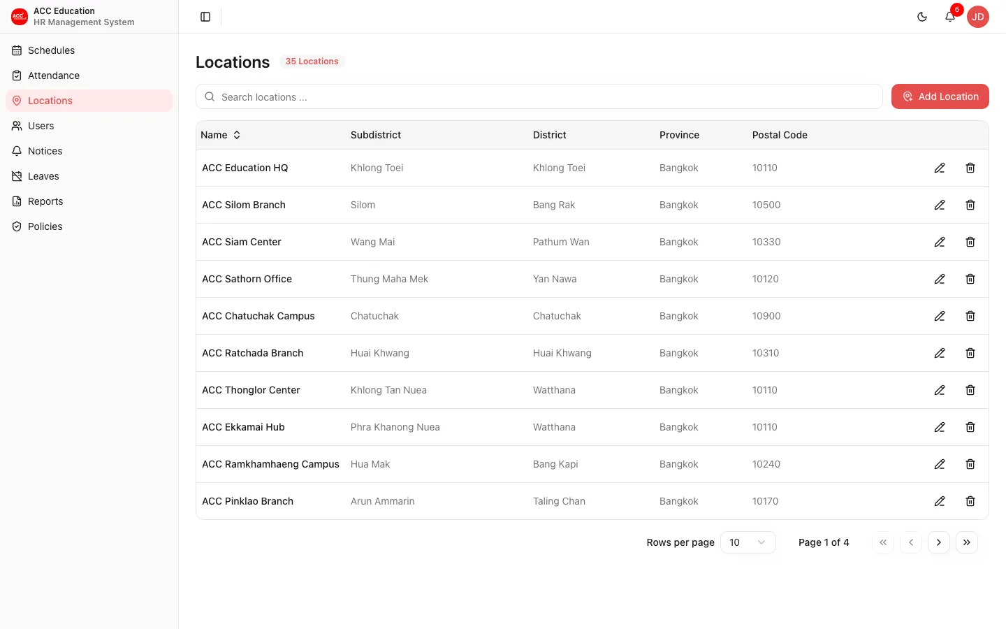1006x629 pixels.
Task: Click the District column header
Action: click(550, 135)
